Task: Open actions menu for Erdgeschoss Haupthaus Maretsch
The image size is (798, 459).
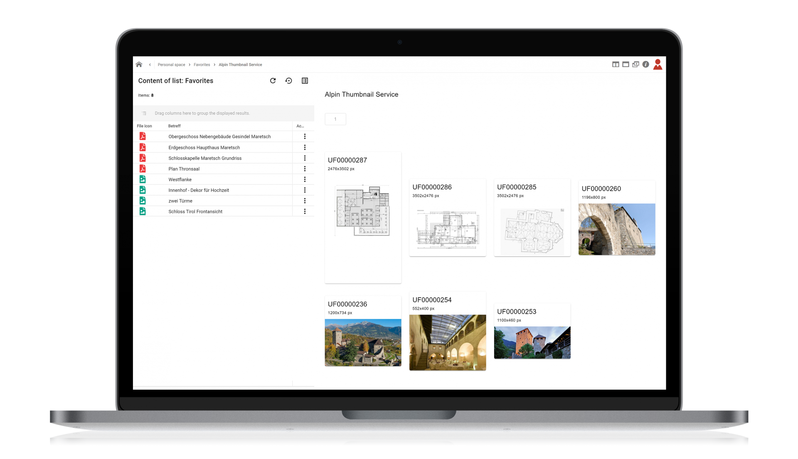Action: pos(305,147)
